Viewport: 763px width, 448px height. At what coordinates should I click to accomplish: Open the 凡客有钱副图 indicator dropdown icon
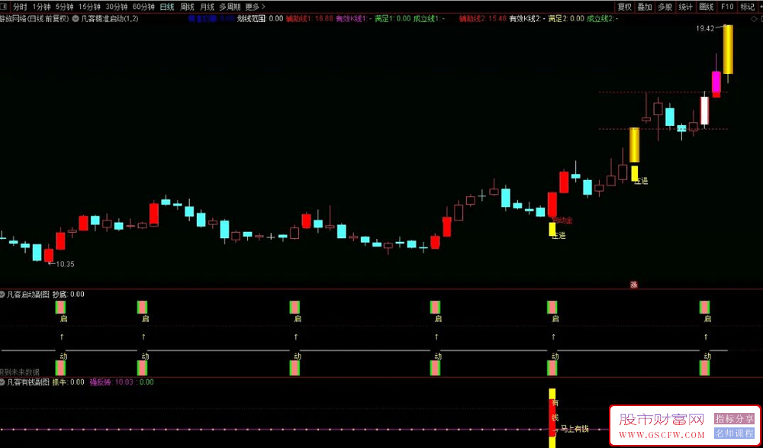tap(2, 382)
